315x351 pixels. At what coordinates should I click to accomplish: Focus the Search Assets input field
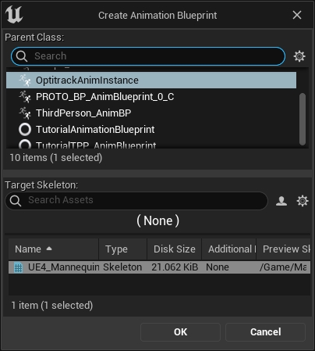136,201
